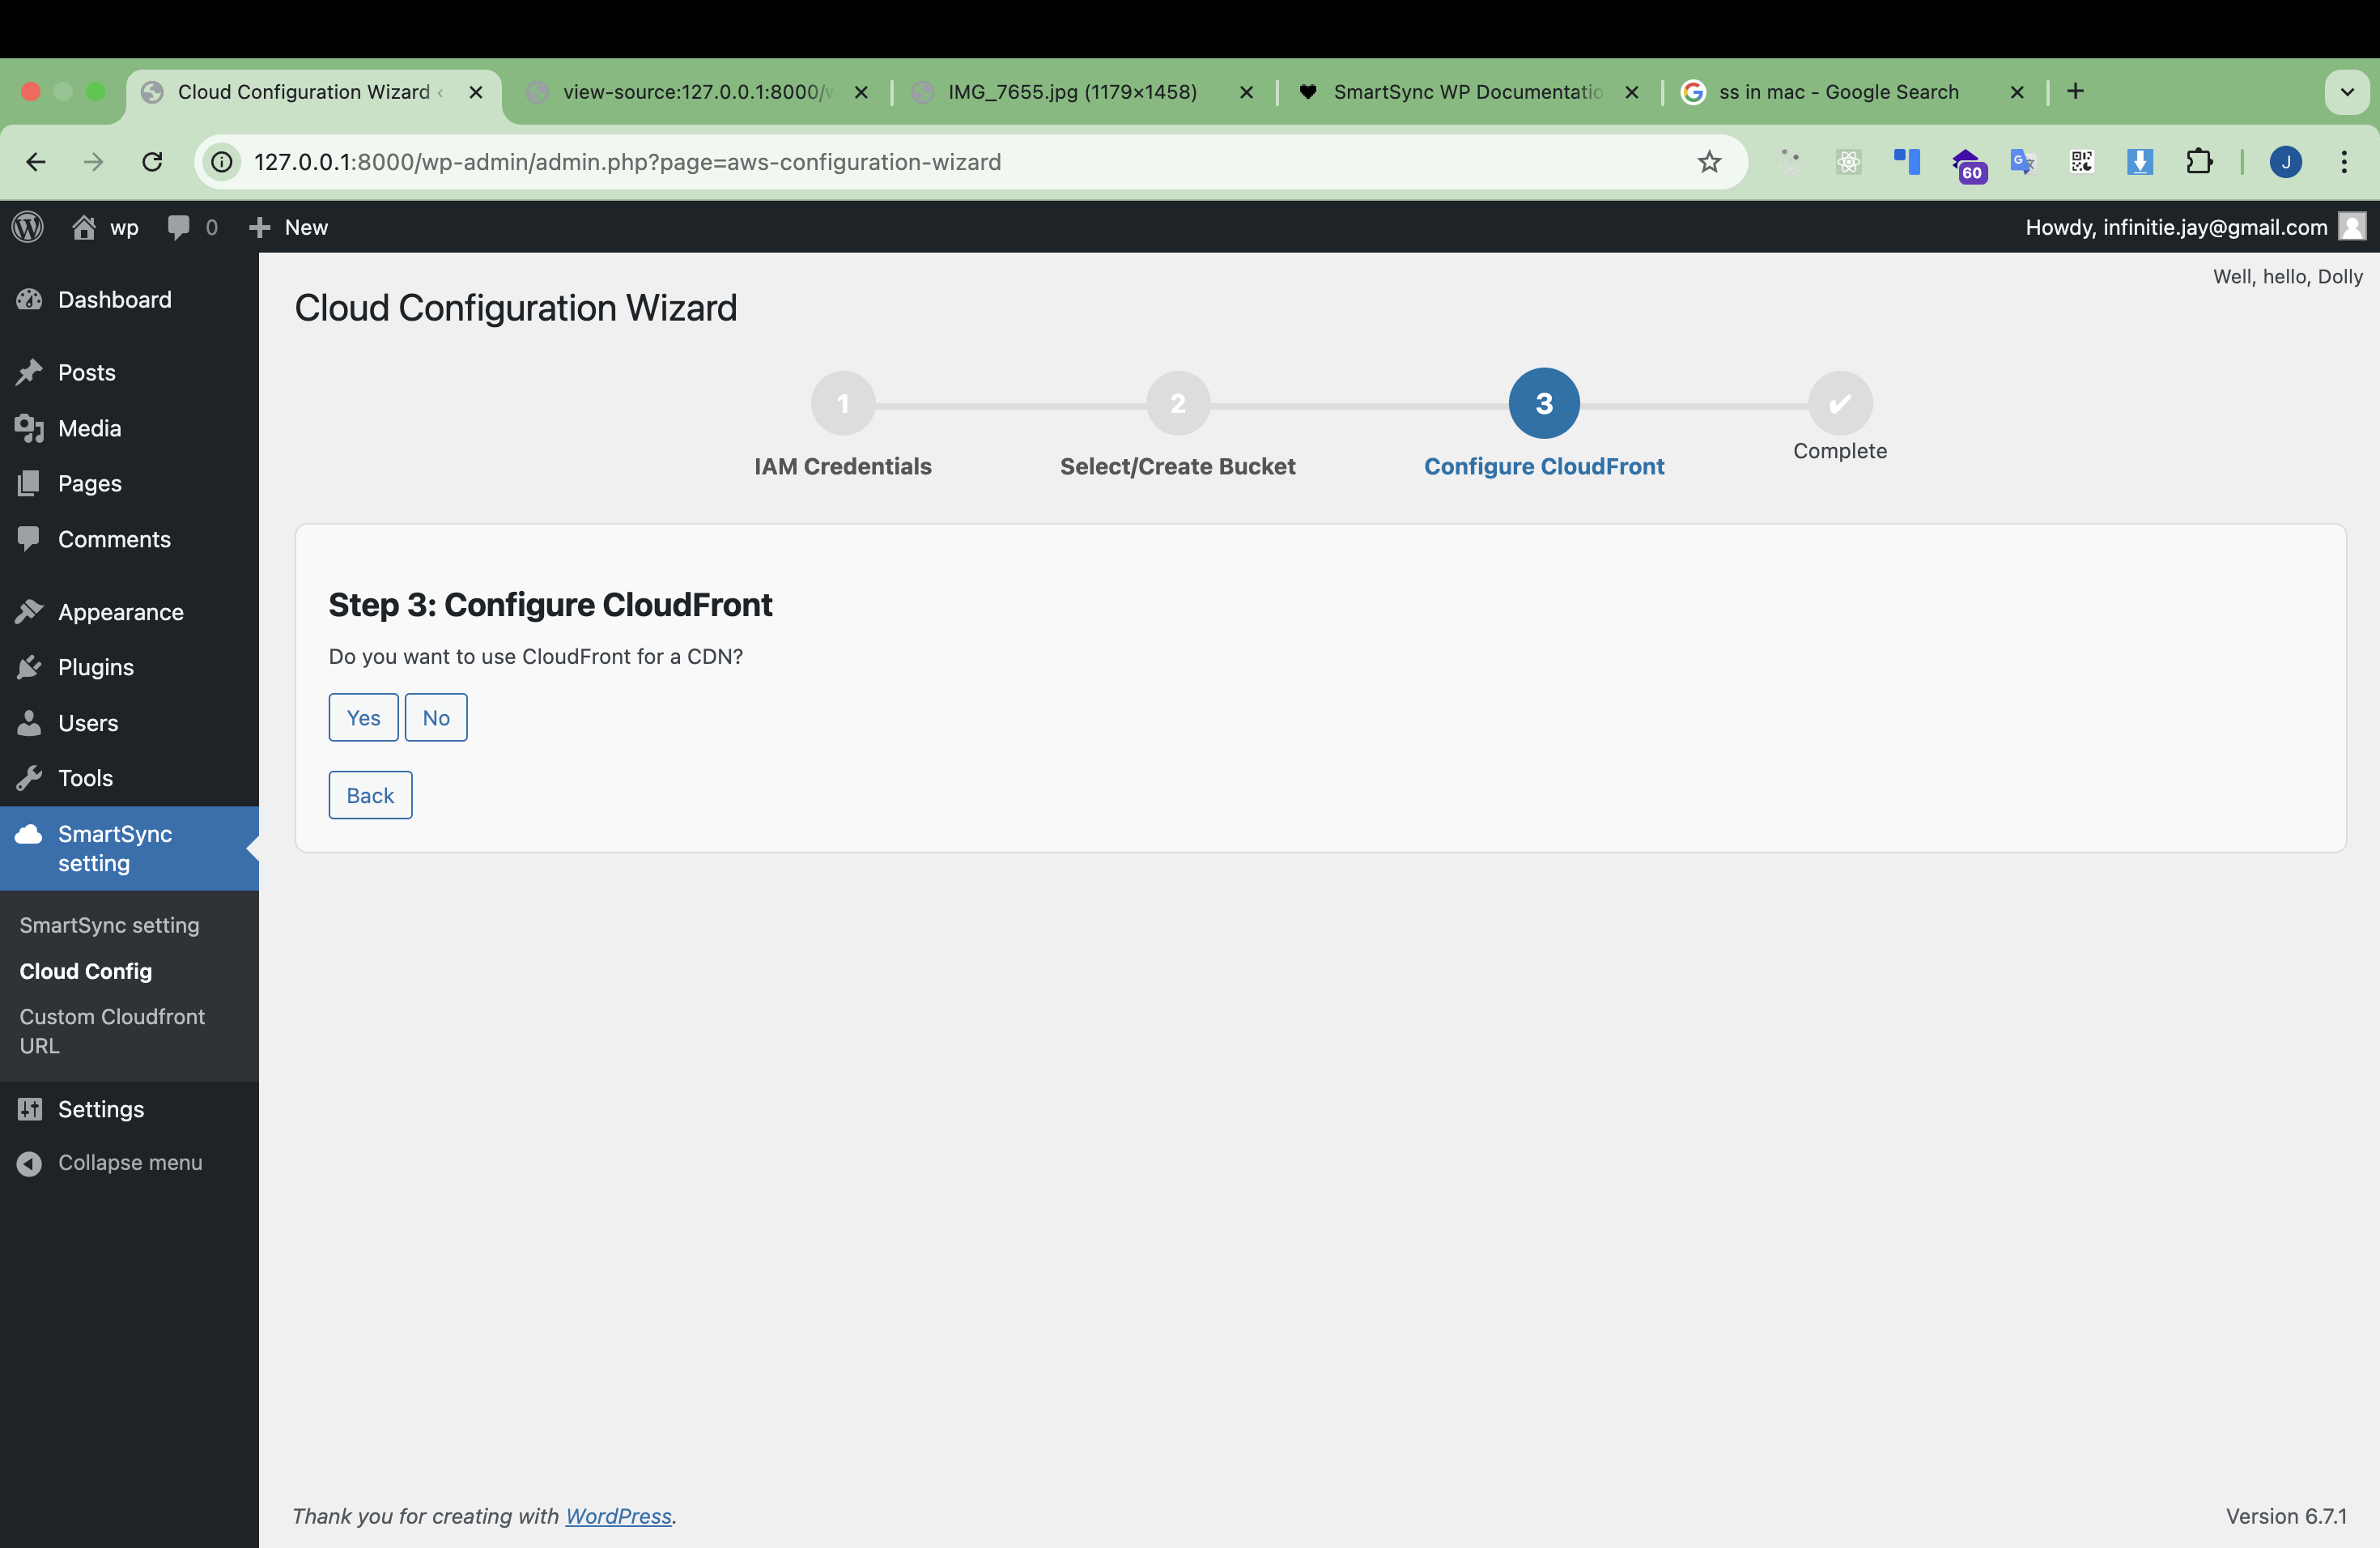Click the QR code extension icon
The image size is (2380, 1548).
click(2081, 162)
